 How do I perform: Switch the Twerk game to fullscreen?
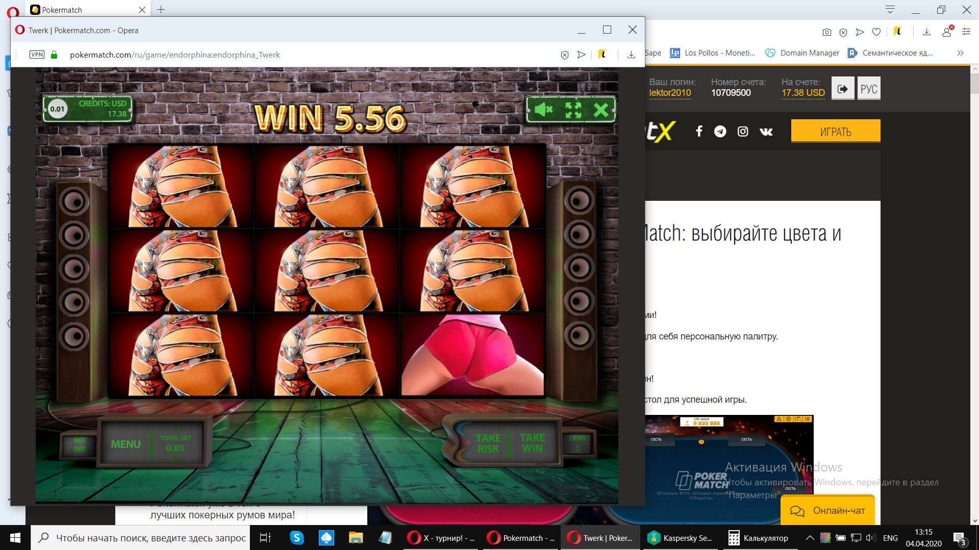point(573,109)
